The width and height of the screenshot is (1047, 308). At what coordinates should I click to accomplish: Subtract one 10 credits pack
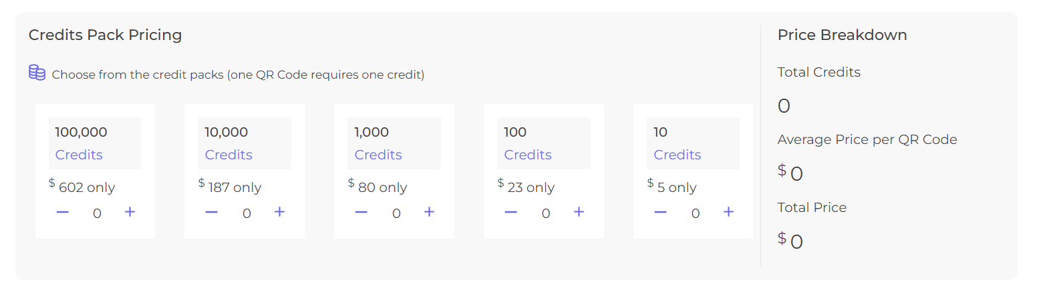661,212
